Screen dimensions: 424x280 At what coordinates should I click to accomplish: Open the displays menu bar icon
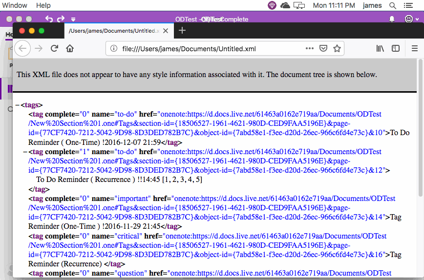click(299, 5)
